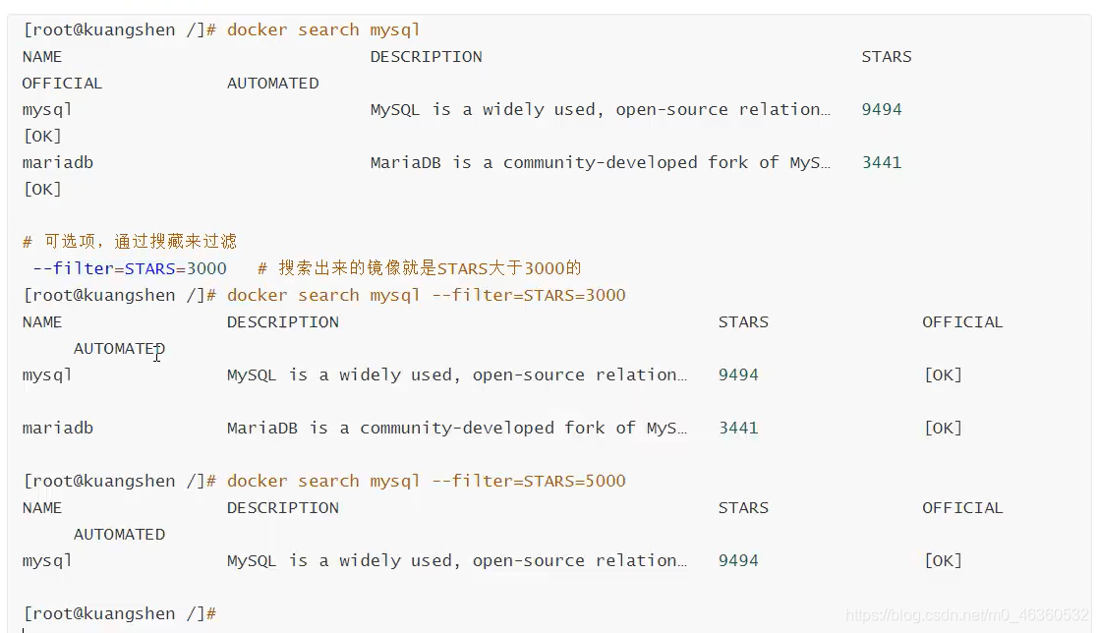The image size is (1098, 633).
Task: Click the 9494 value in the STARS=5000 output
Action: point(738,561)
